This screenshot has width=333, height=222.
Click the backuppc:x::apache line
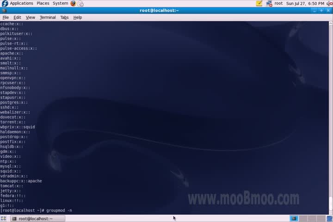tap(21, 181)
